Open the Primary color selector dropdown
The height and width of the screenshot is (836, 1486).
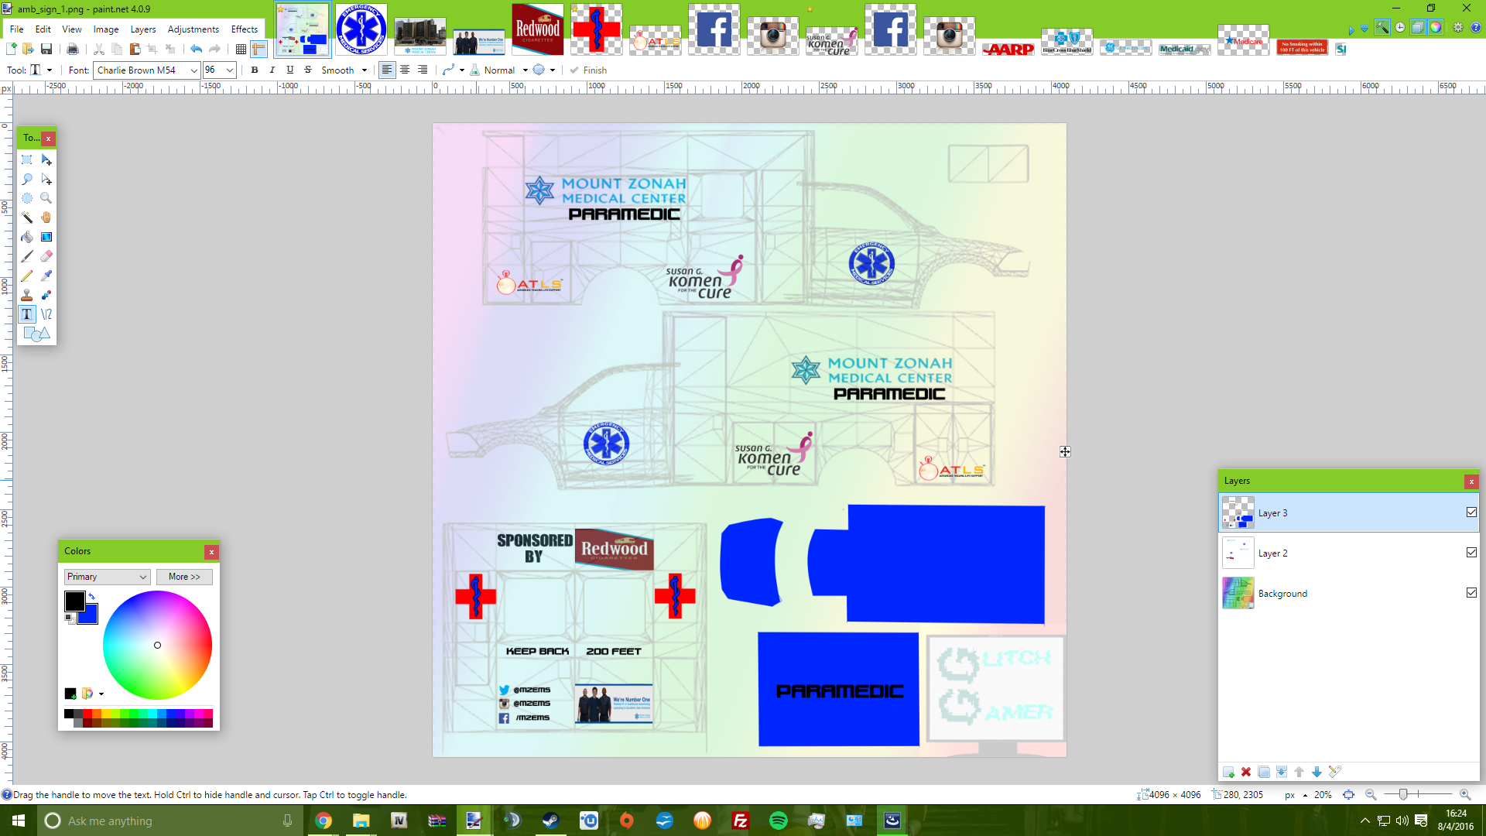click(x=107, y=577)
